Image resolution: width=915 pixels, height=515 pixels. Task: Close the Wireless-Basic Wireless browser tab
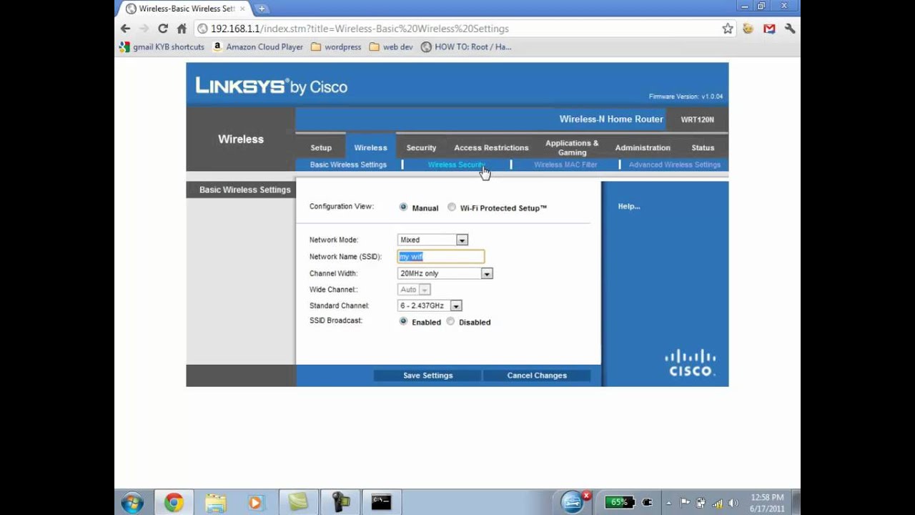pos(242,9)
